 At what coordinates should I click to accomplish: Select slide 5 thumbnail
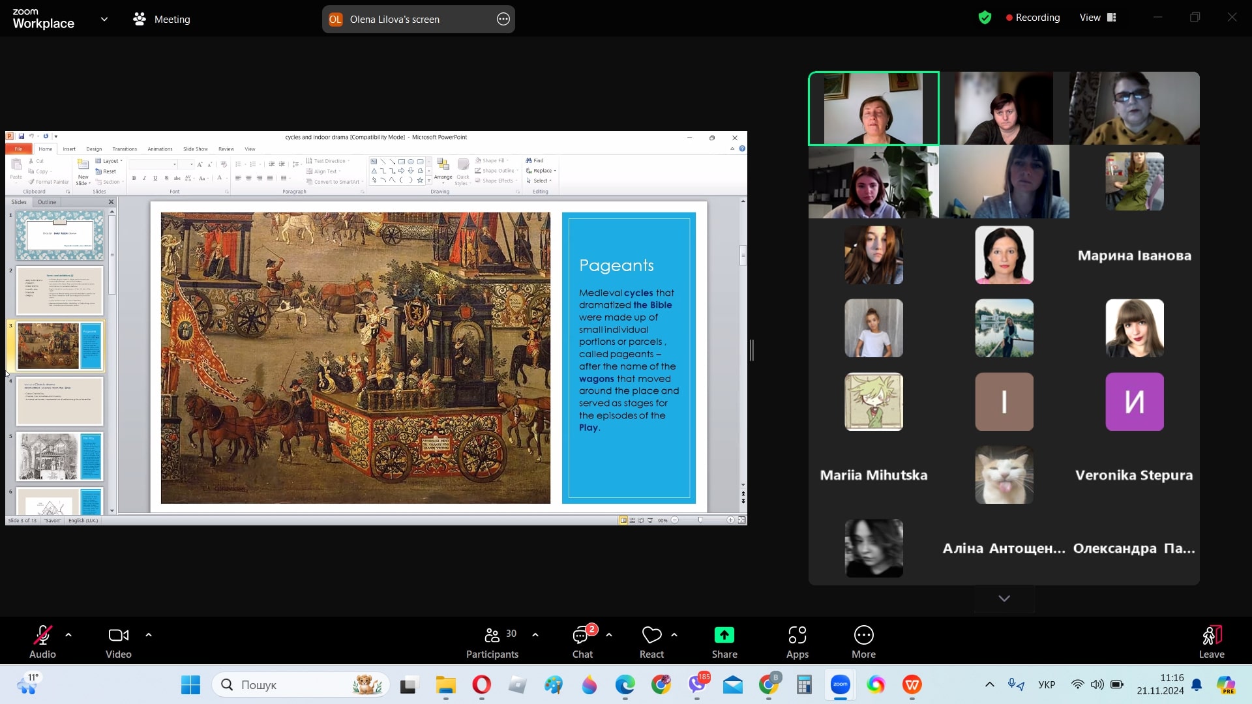(x=59, y=456)
